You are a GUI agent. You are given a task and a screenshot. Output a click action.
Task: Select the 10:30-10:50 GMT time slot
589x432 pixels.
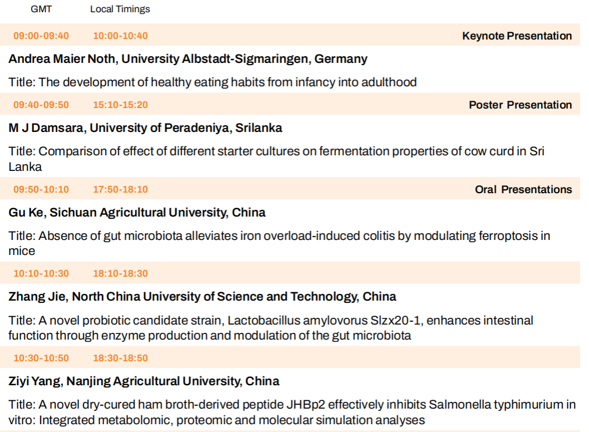coord(41,359)
